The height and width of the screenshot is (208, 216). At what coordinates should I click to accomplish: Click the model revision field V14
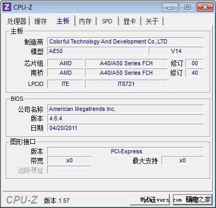point(176,51)
